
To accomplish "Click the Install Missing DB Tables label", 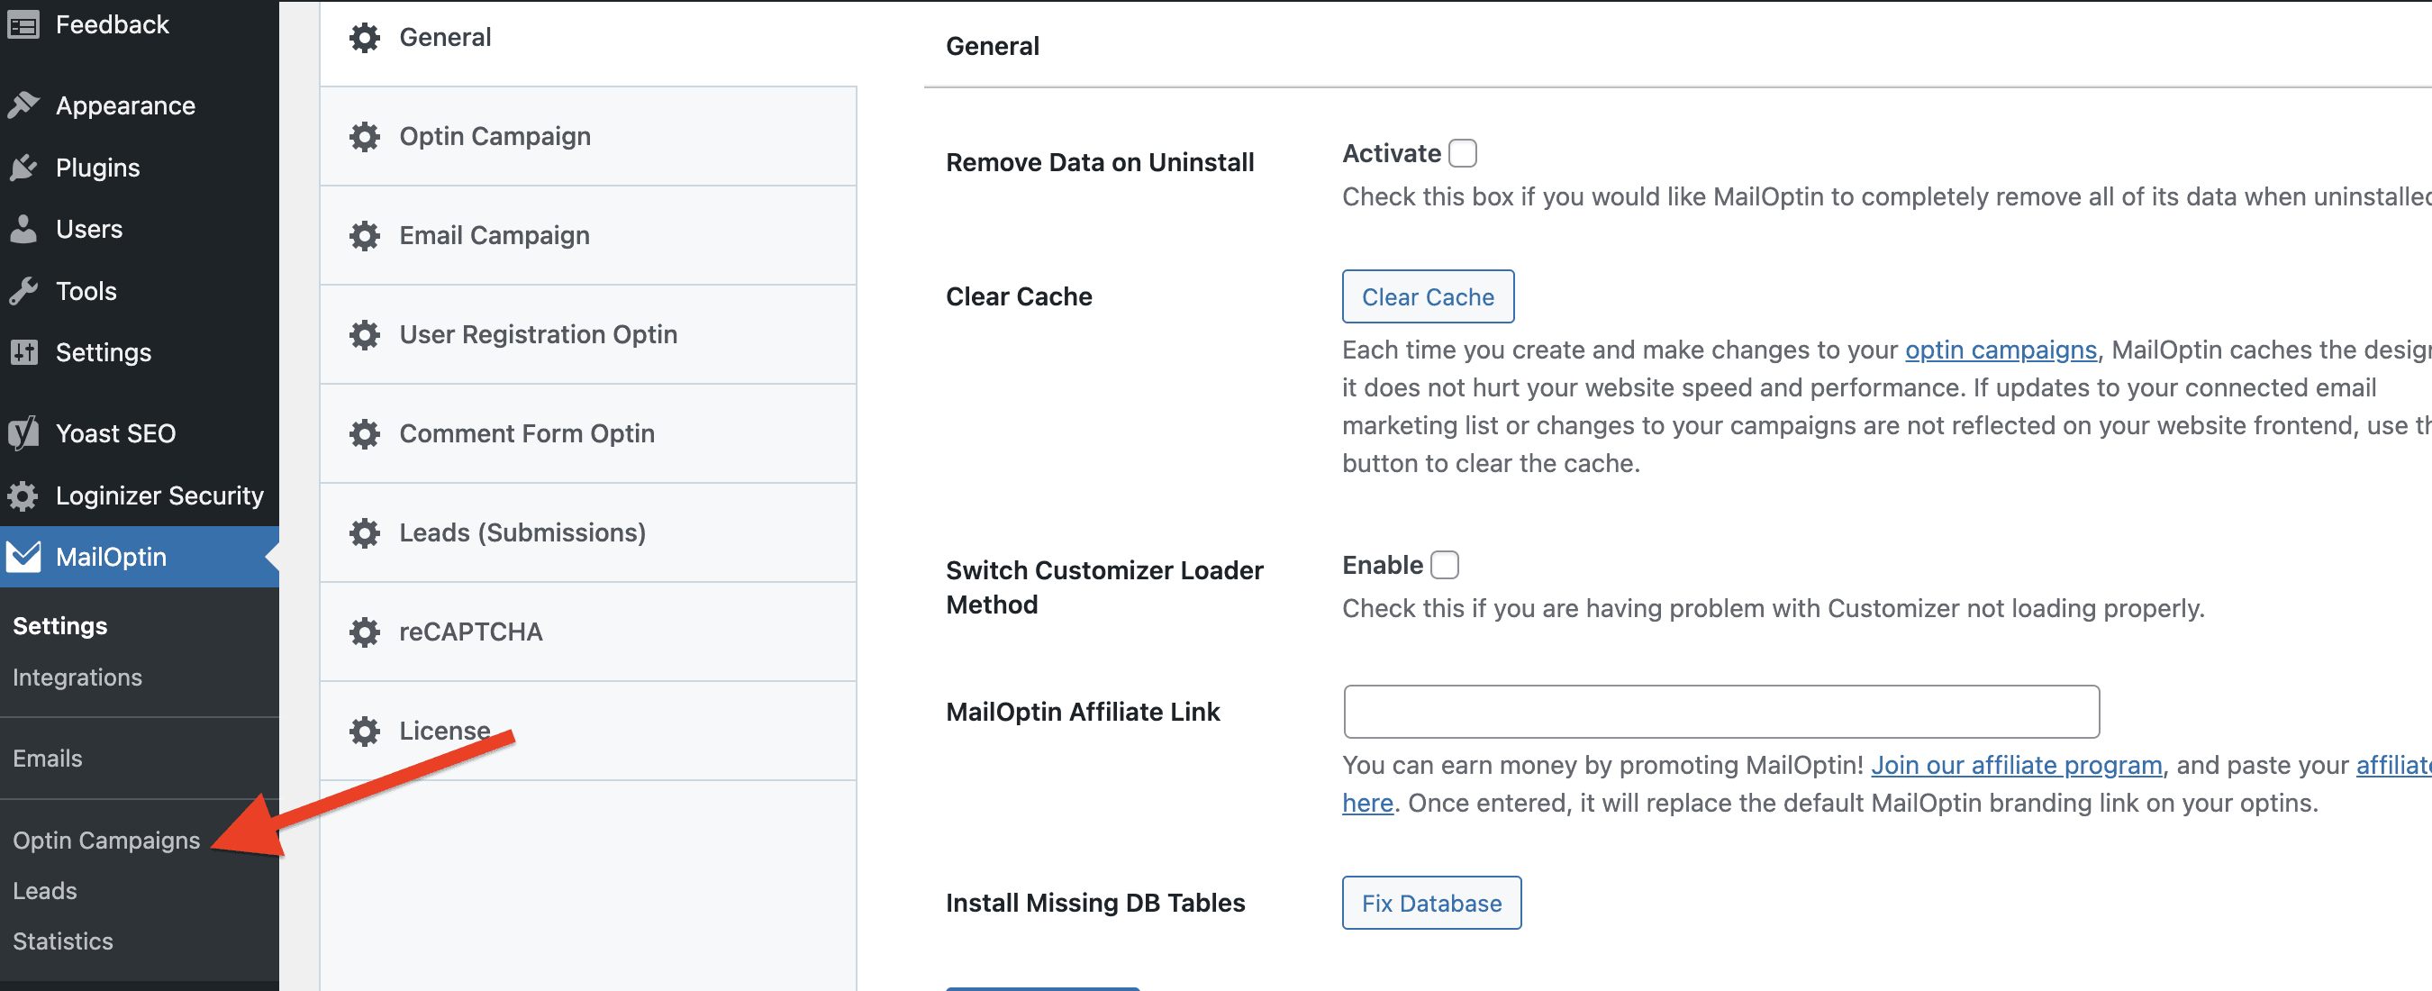I will pos(1095,903).
